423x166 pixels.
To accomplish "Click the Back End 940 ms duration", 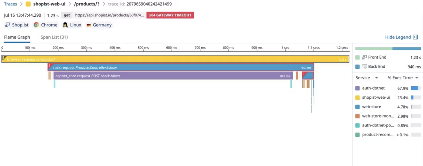I will pyautogui.click(x=414, y=67).
